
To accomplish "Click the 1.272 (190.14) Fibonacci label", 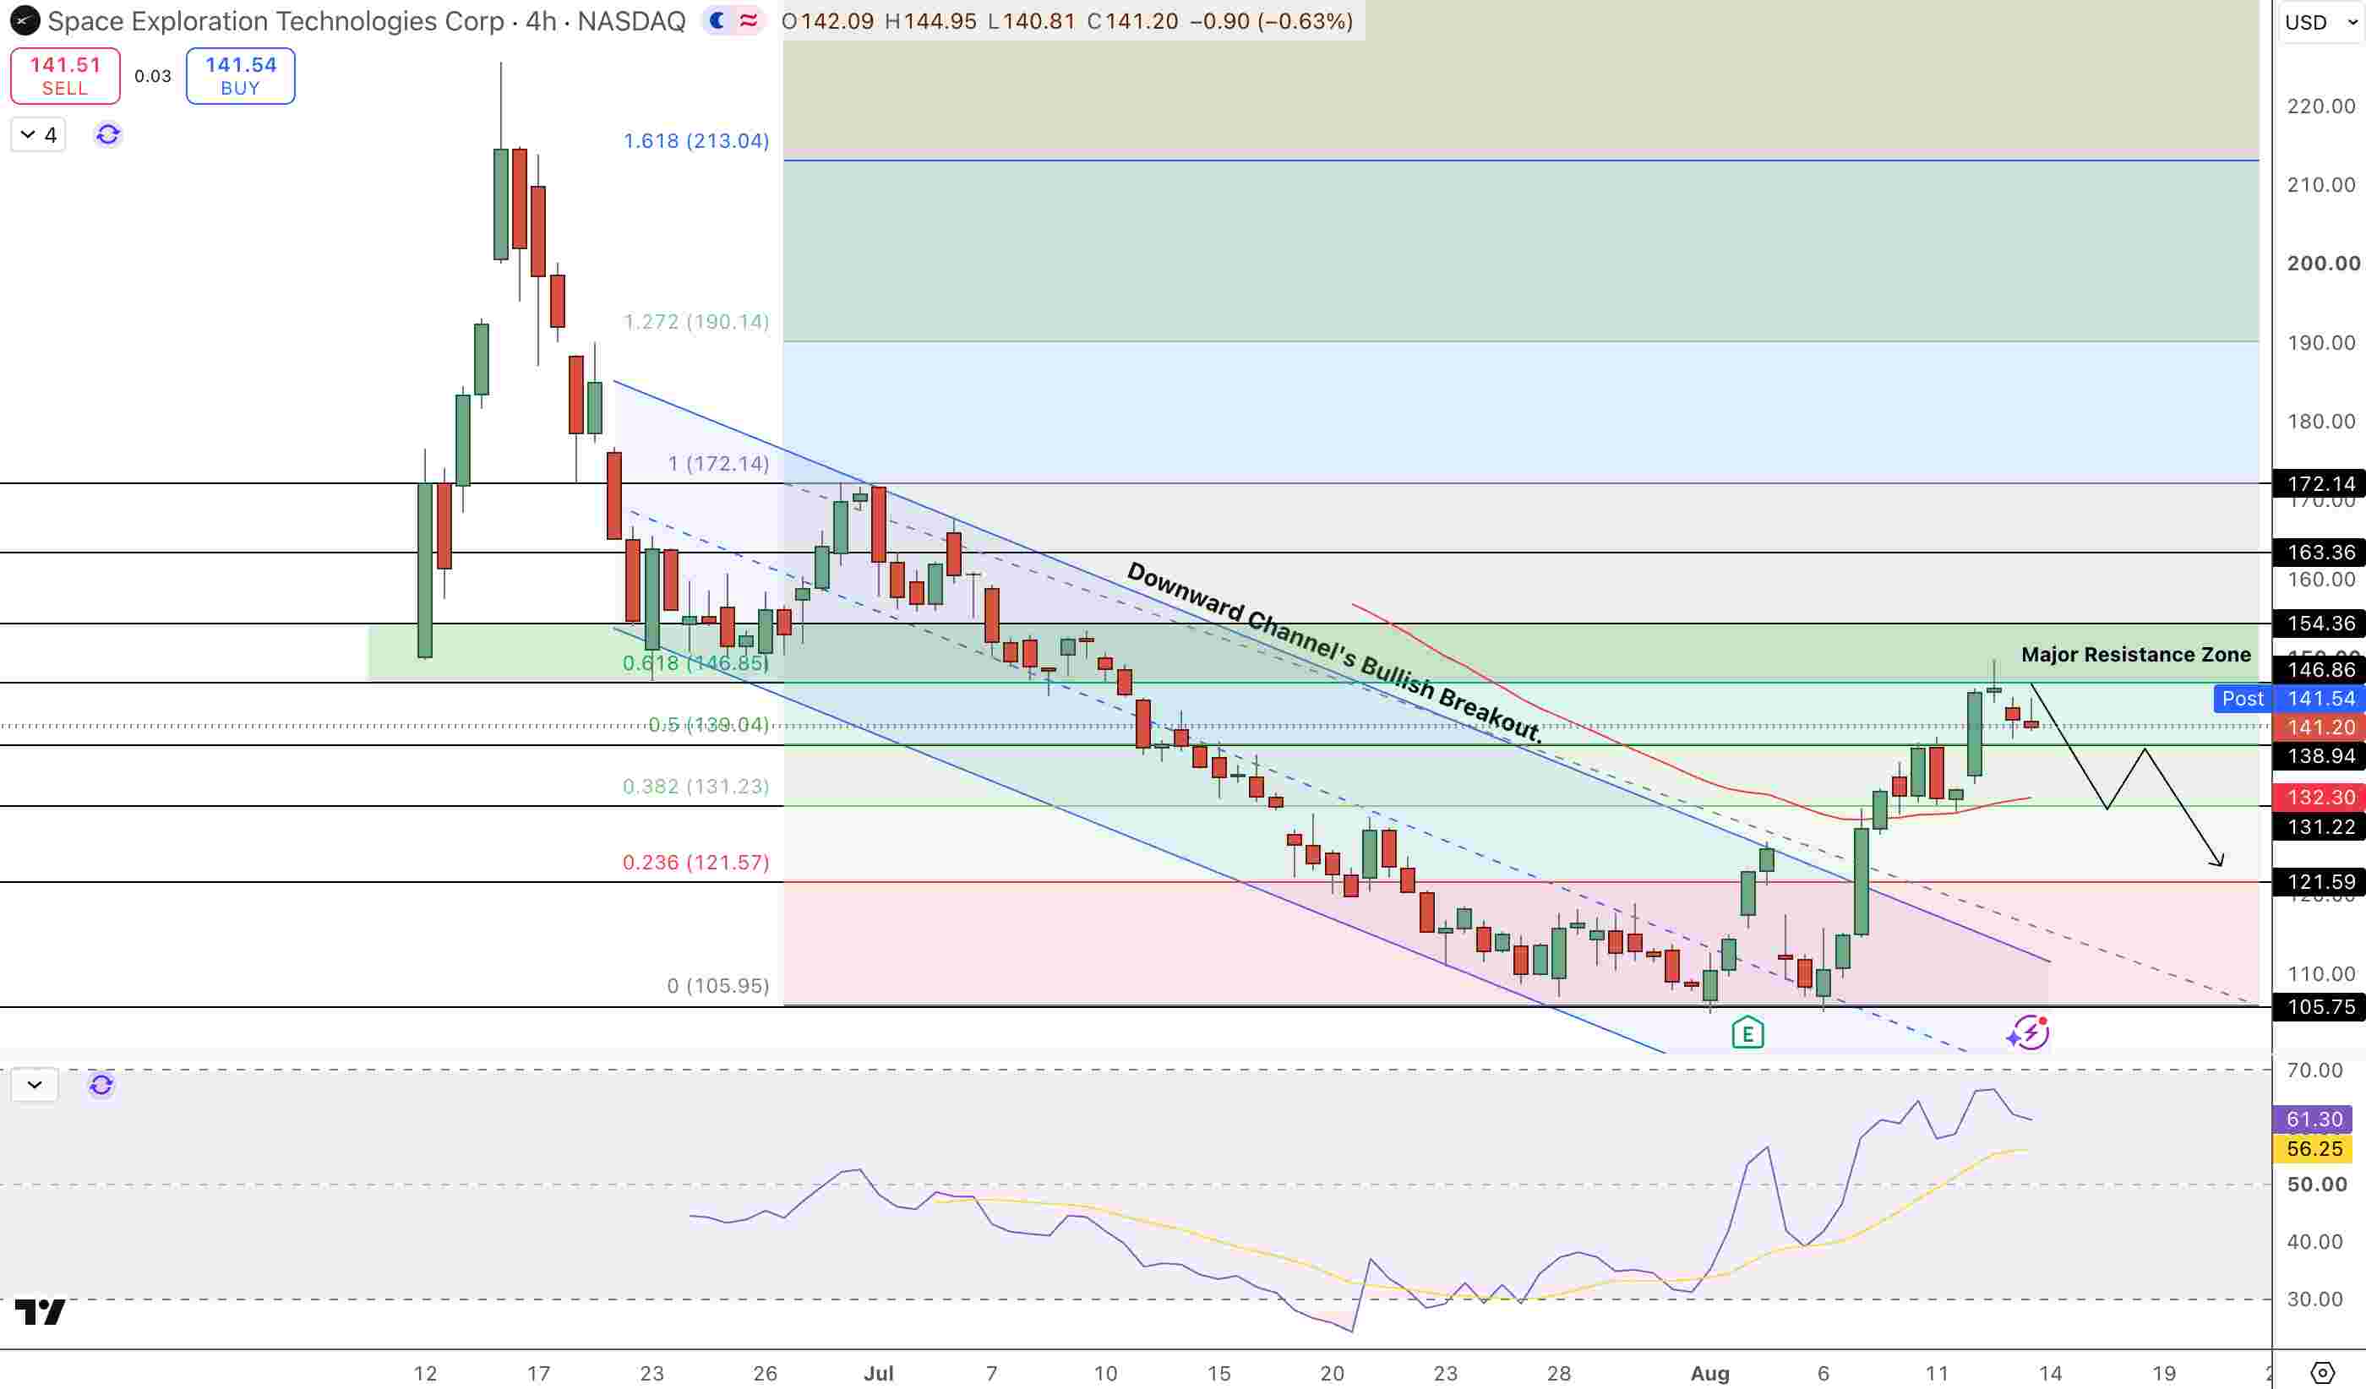I will (x=696, y=322).
